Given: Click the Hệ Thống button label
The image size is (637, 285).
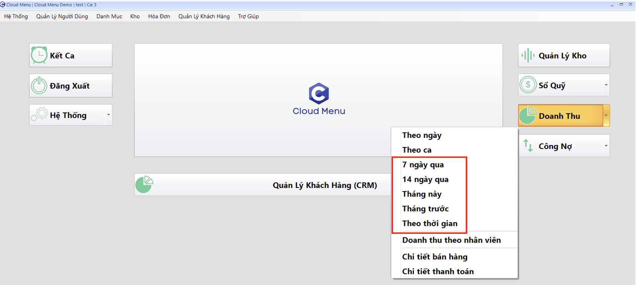Looking at the screenshot, I should point(68,115).
